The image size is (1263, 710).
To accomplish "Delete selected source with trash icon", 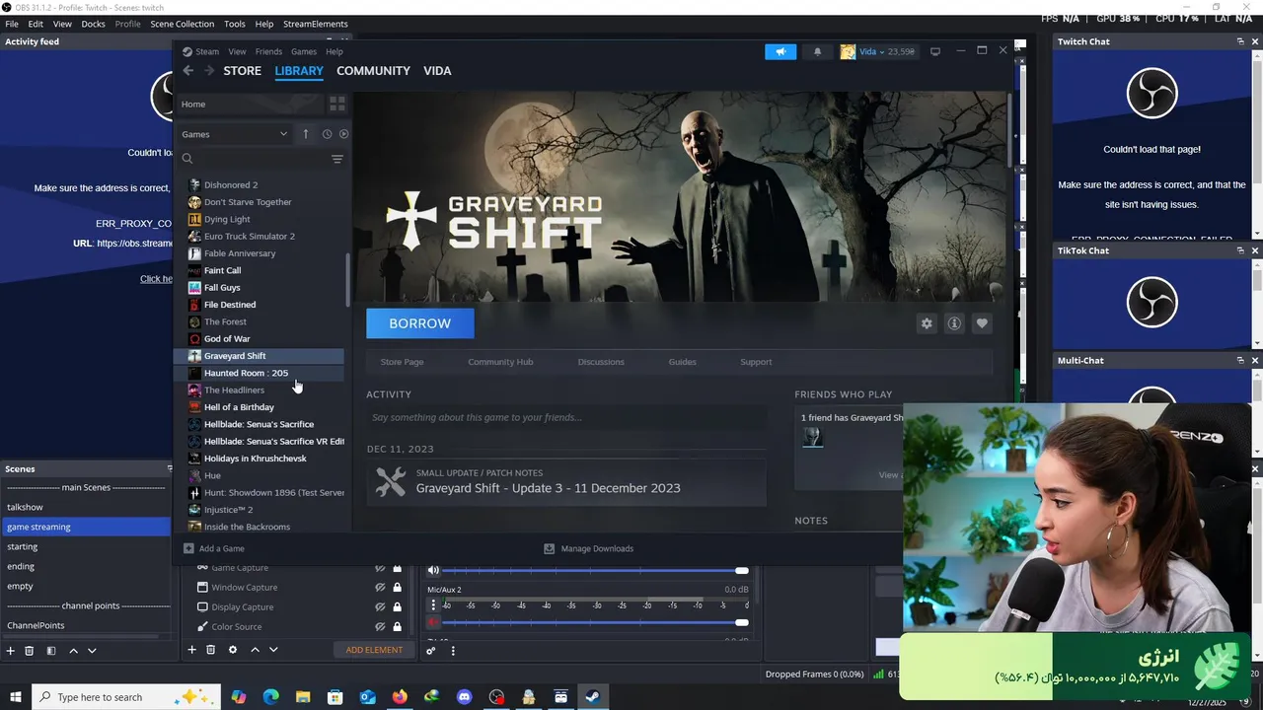I will pos(210,650).
